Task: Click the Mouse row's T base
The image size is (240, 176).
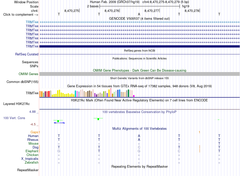Action: tap(219, 144)
